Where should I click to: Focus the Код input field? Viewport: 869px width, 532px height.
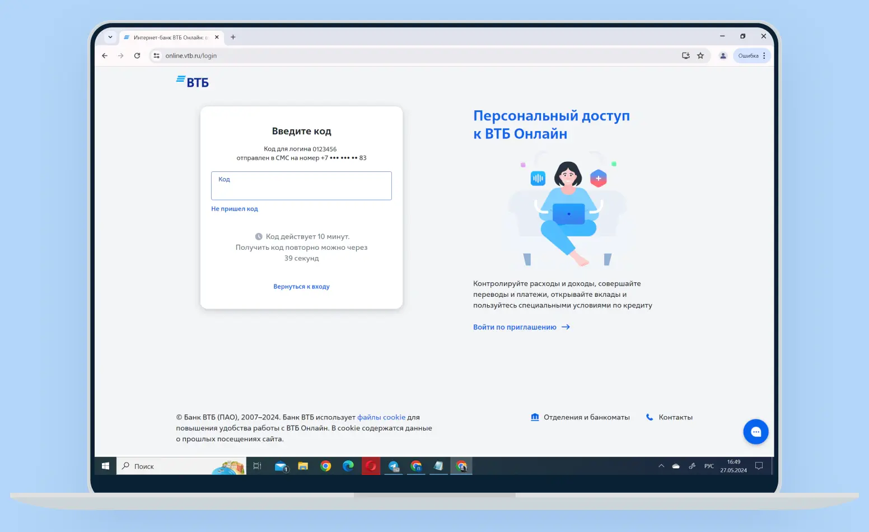point(301,186)
